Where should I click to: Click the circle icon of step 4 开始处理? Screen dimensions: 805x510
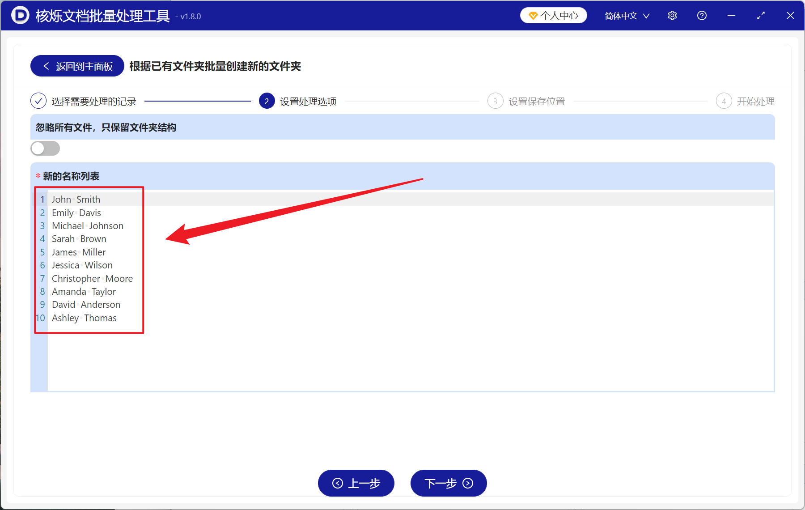click(724, 101)
